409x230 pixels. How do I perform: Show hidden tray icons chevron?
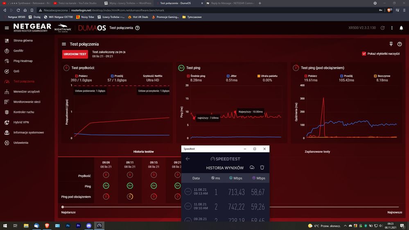point(345,226)
